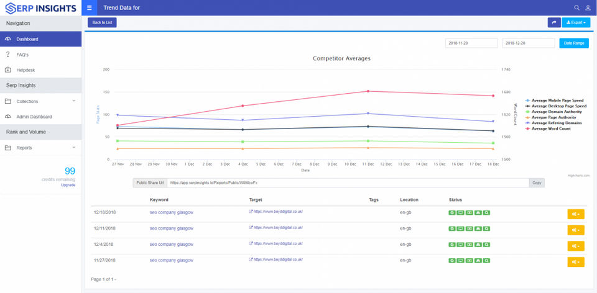The width and height of the screenshot is (597, 293).
Task: Click the search status icon for 11/27/2018
Action: point(486,260)
